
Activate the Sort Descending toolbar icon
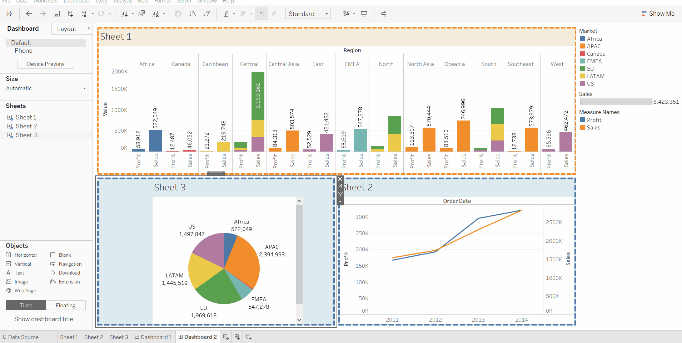coord(207,14)
